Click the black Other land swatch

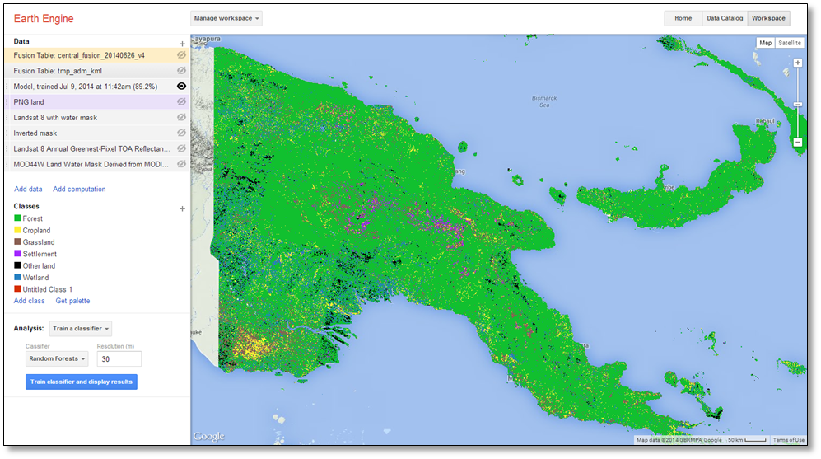click(x=17, y=265)
